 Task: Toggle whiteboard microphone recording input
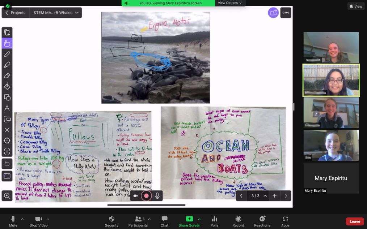click(157, 196)
